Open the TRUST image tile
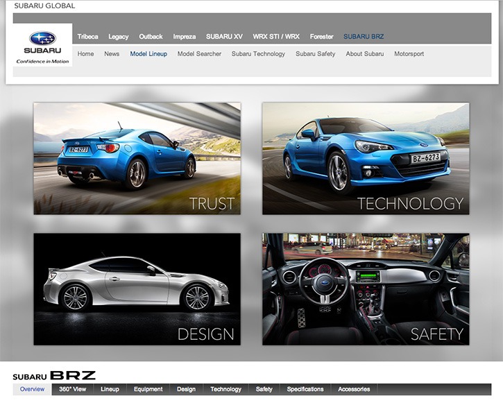Image resolution: width=503 pixels, height=405 pixels. point(137,158)
